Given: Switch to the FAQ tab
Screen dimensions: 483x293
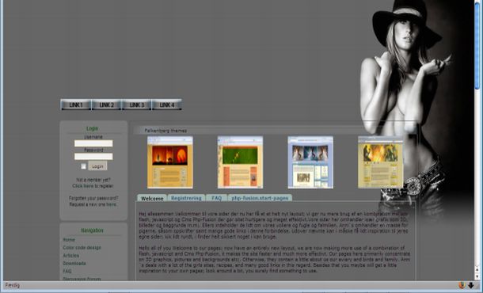Looking at the screenshot, I should click(216, 198).
